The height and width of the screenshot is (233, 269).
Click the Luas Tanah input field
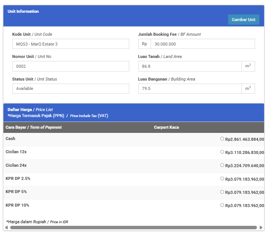pyautogui.click(x=190, y=66)
